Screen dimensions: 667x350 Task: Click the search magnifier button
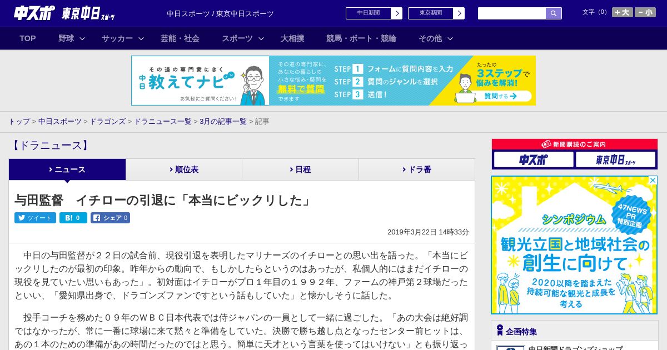[x=554, y=13]
